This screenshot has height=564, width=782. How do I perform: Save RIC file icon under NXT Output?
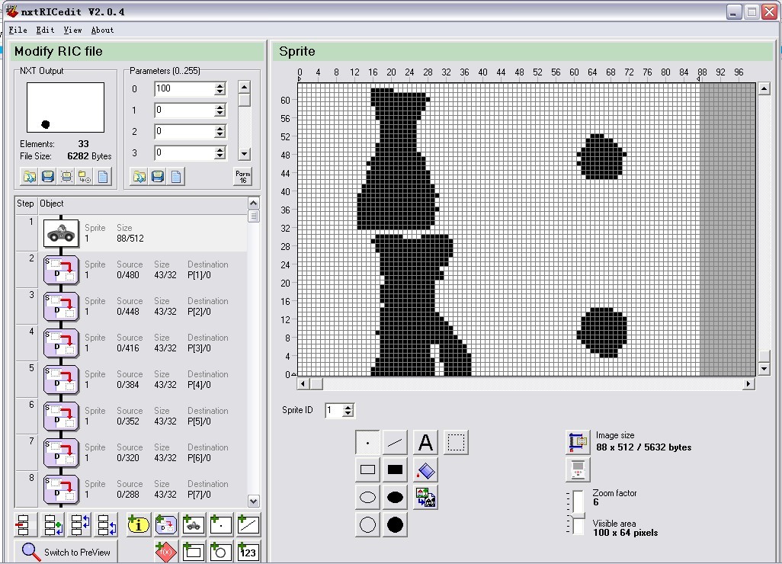(x=48, y=177)
